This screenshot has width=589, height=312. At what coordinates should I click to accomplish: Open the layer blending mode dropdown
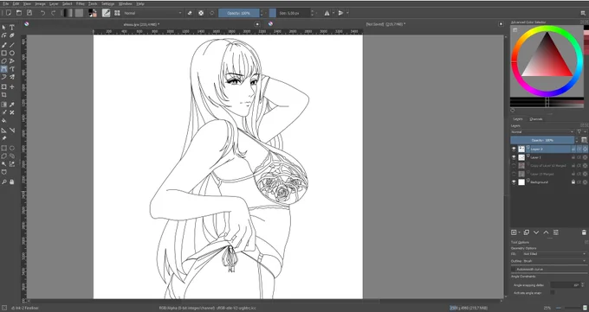(x=542, y=131)
